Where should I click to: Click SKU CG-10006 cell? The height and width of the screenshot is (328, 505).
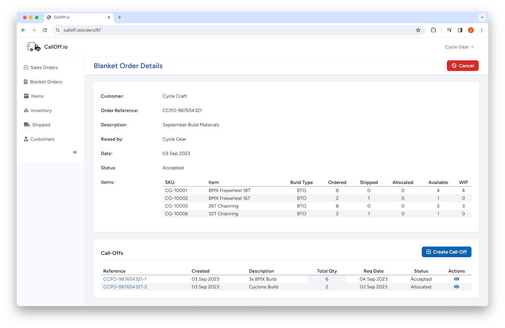[177, 213]
